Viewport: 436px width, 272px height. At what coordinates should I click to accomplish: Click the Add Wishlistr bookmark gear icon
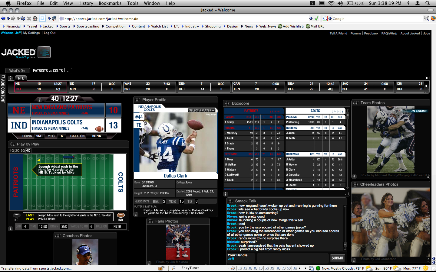point(280,26)
